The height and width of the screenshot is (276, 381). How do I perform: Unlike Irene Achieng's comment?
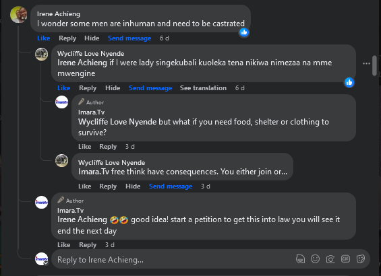[43, 38]
